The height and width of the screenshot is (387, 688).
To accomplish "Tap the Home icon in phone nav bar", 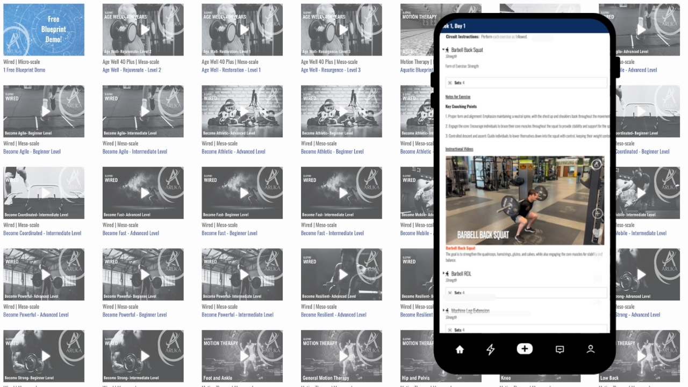I will (460, 349).
